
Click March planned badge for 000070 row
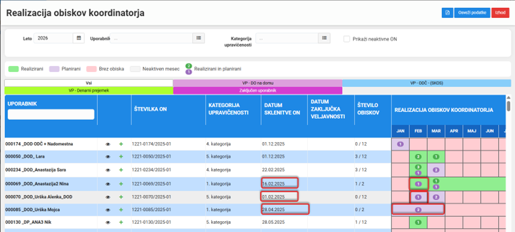pos(436,197)
